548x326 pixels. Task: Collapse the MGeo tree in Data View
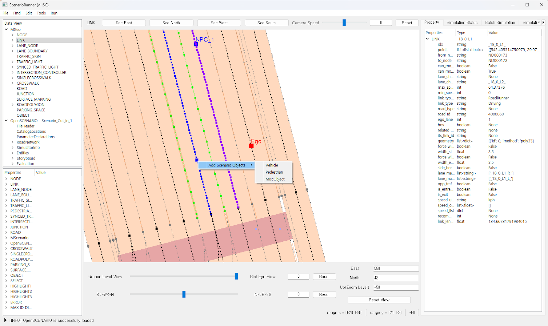pyautogui.click(x=7, y=29)
